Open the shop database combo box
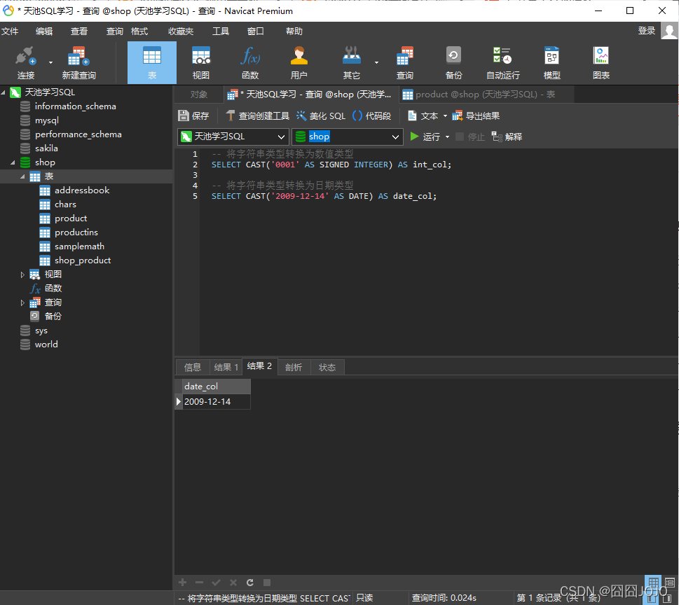The image size is (679, 605). coord(348,137)
